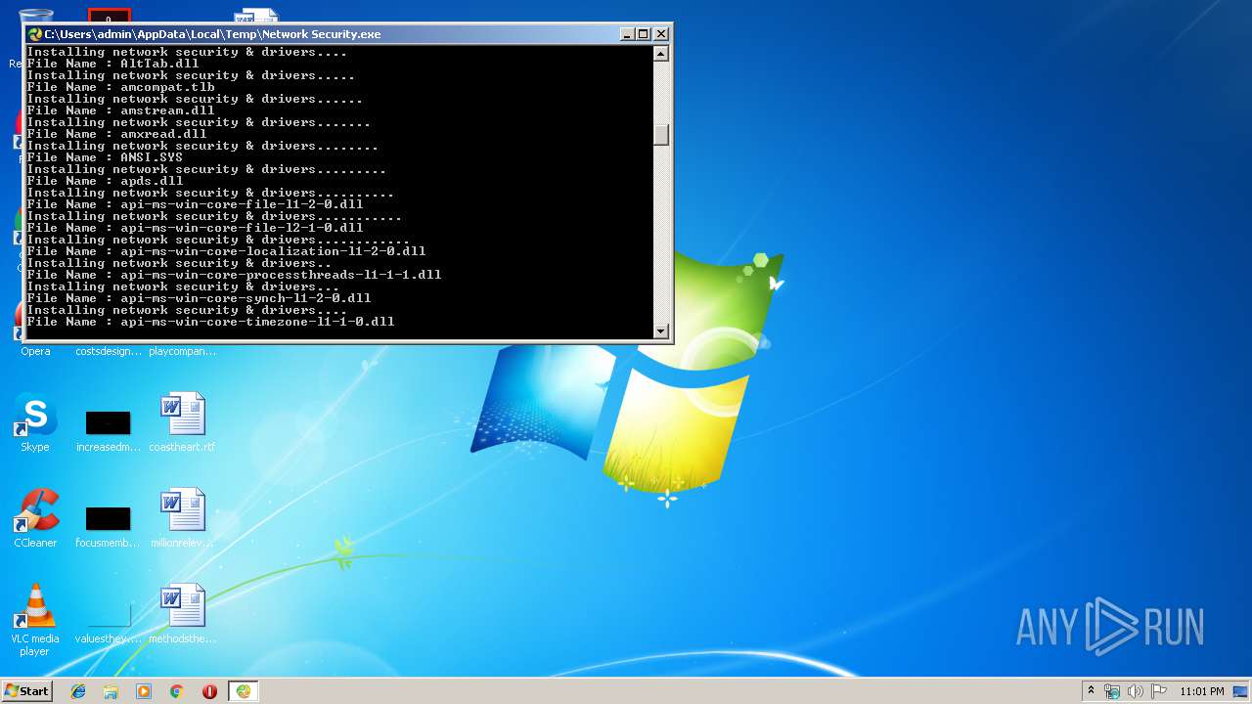1252x704 pixels.
Task: Click line 'File Name : amstream.dll'
Action: 120,110
